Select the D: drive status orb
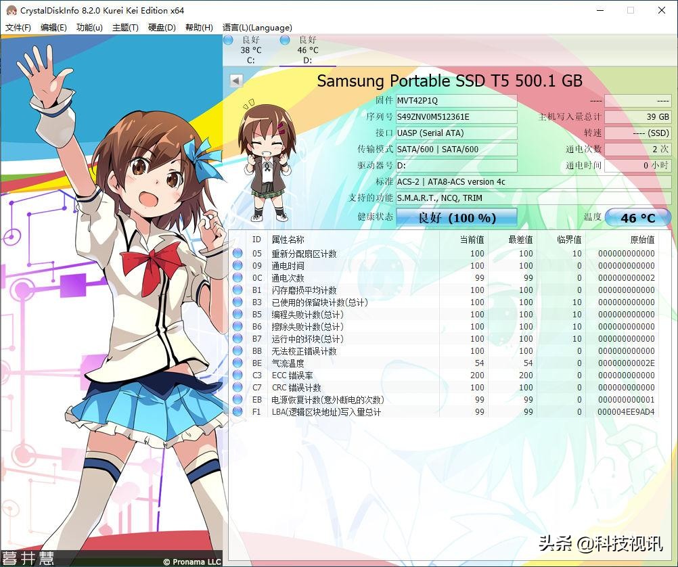The image size is (678, 567). pos(285,41)
